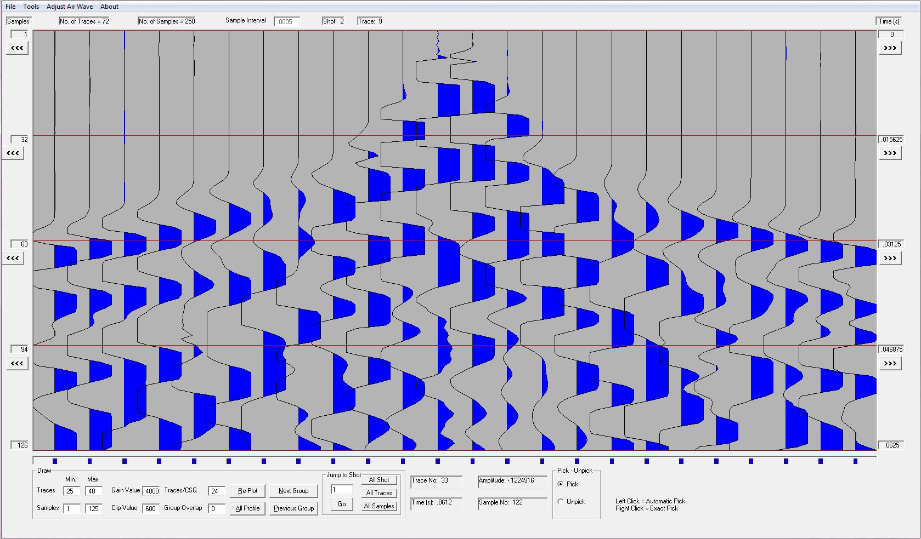Open the Tools menu
Screen dimensions: 921x539
pos(31,7)
